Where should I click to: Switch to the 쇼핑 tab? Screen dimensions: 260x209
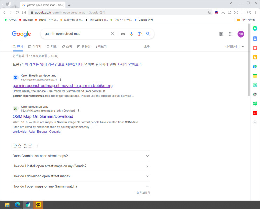coord(67,47)
